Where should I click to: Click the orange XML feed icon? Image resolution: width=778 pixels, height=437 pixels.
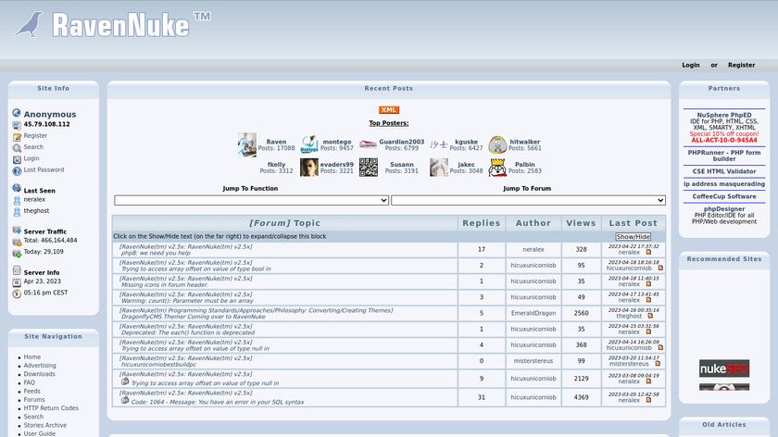coord(388,110)
